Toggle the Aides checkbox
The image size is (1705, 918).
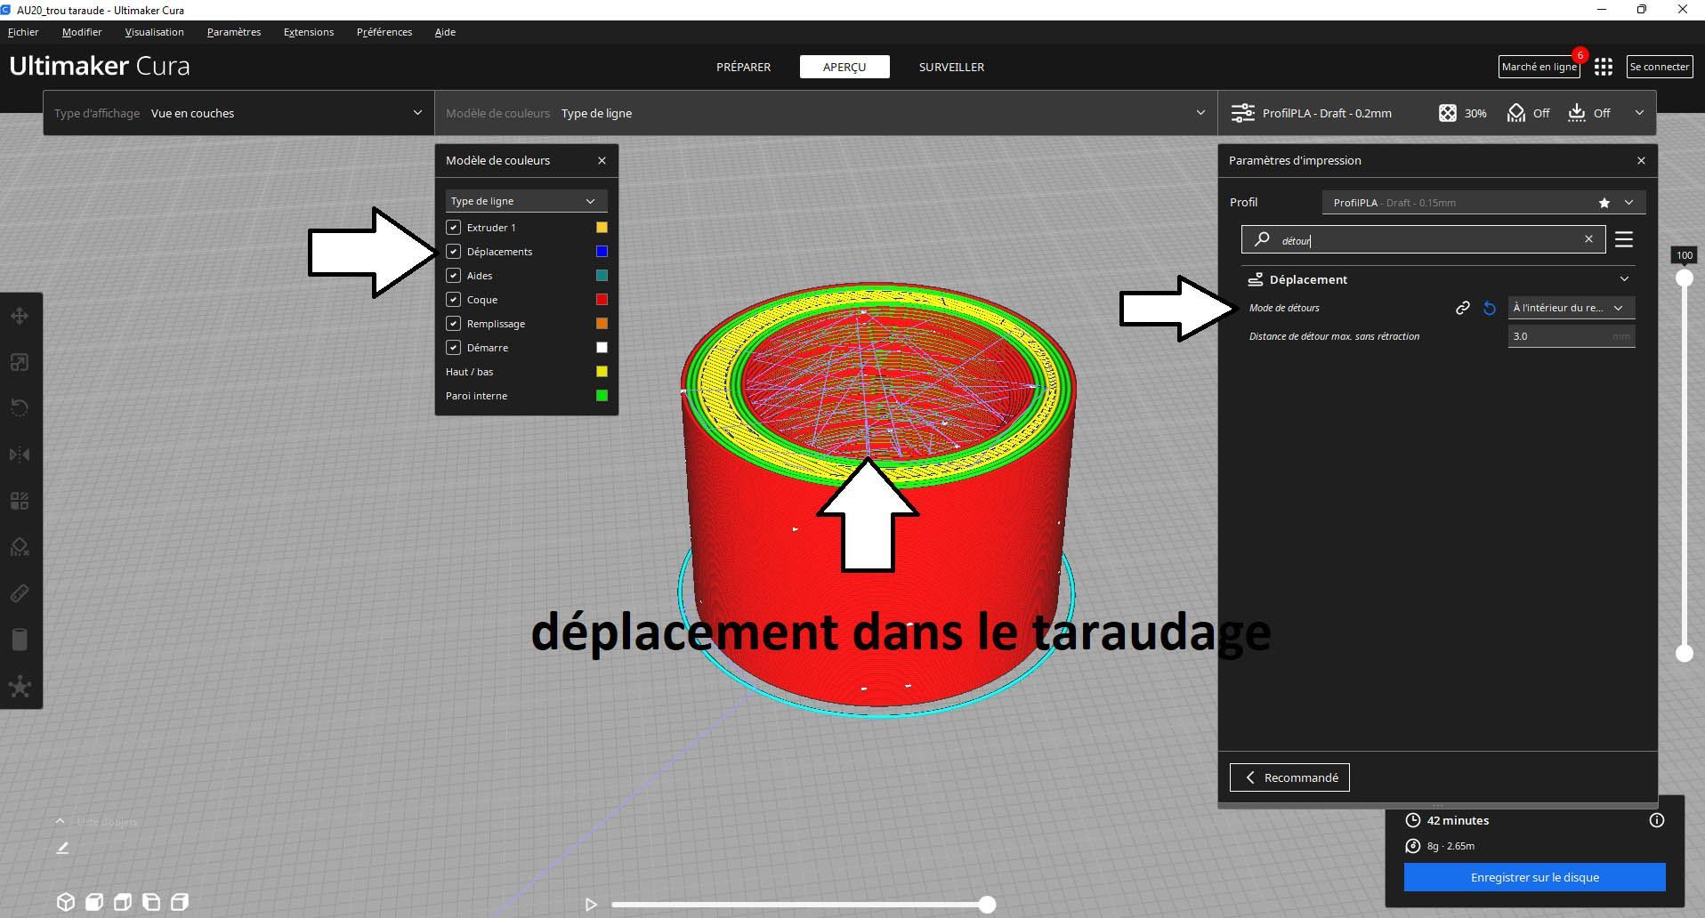(454, 276)
